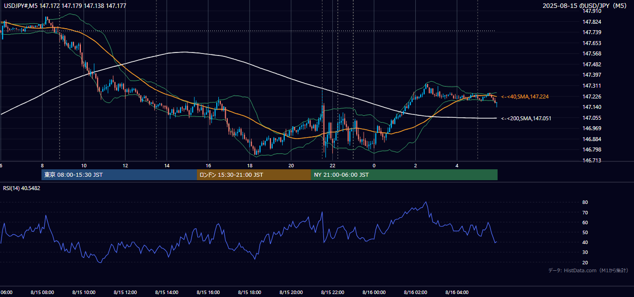Click price axis label 147.055

[x=592, y=118]
